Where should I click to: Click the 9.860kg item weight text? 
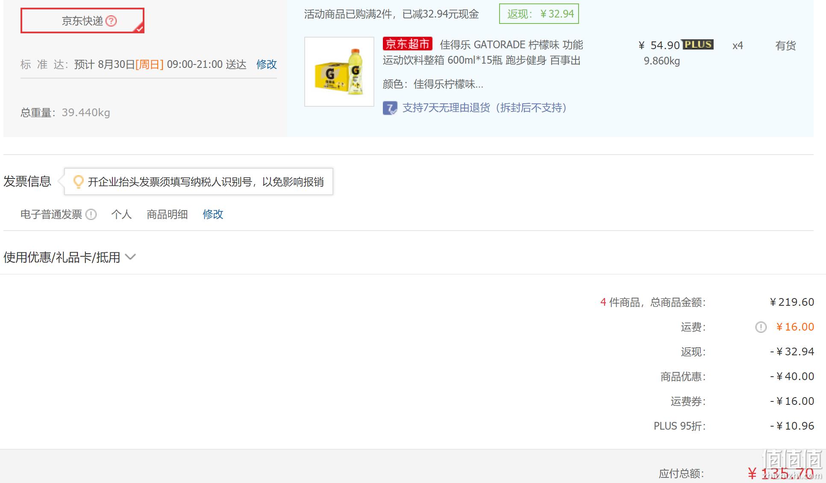(x=662, y=61)
